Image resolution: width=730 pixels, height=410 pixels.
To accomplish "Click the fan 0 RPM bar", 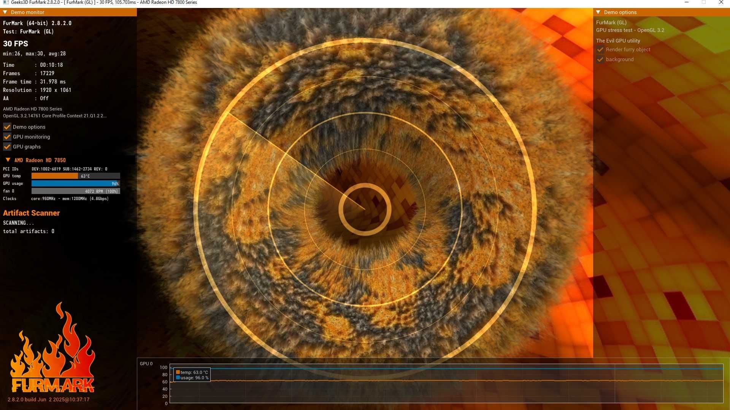I will tap(76, 191).
